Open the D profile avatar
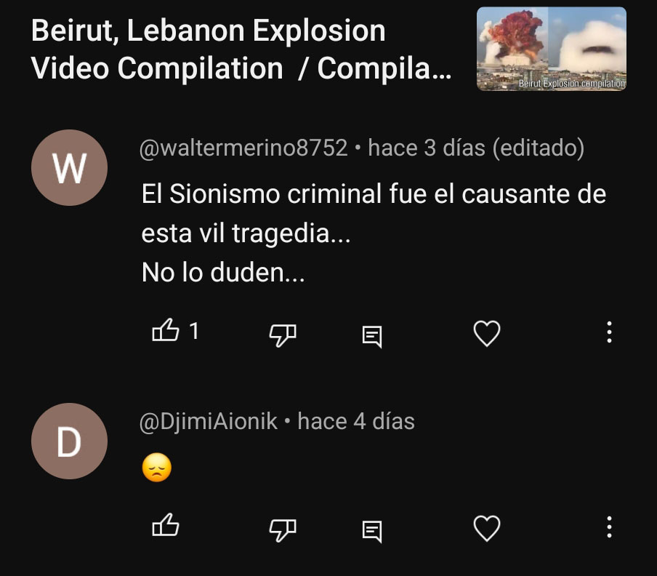Image resolution: width=657 pixels, height=576 pixels. 69,441
